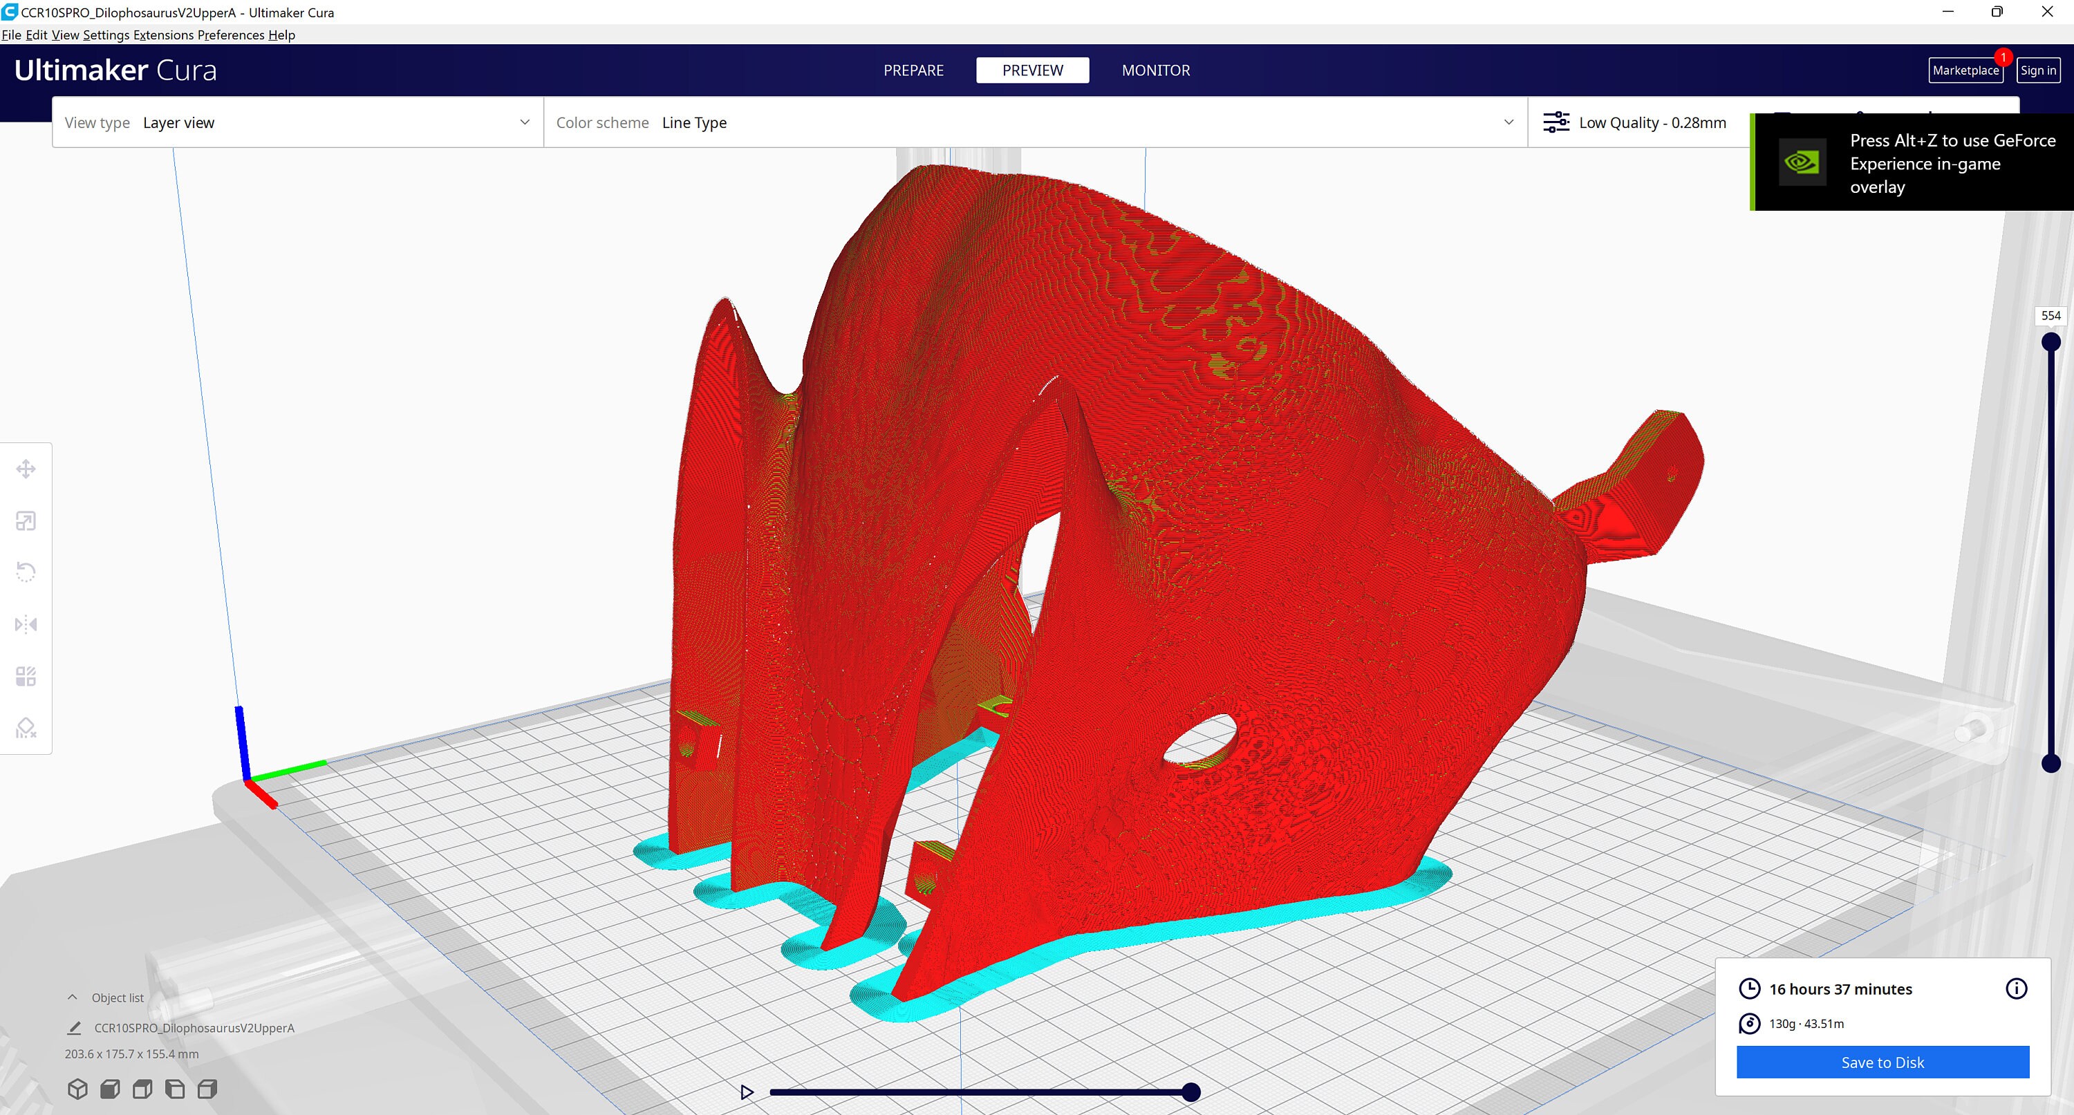Switch to top view icon
2074x1115 pixels.
(x=142, y=1089)
